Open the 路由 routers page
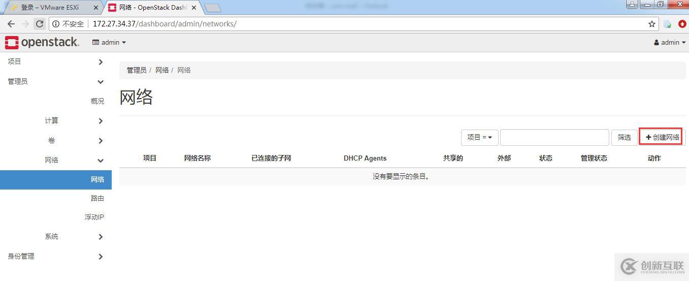This screenshot has width=689, height=281. [x=97, y=198]
